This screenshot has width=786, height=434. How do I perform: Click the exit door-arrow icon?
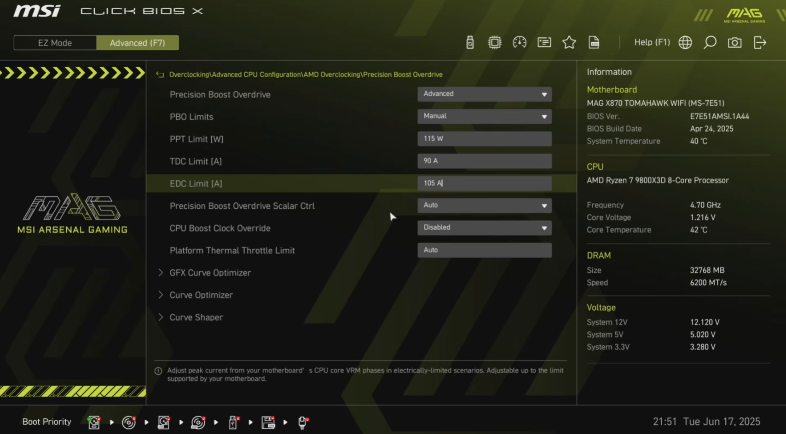pyautogui.click(x=760, y=42)
